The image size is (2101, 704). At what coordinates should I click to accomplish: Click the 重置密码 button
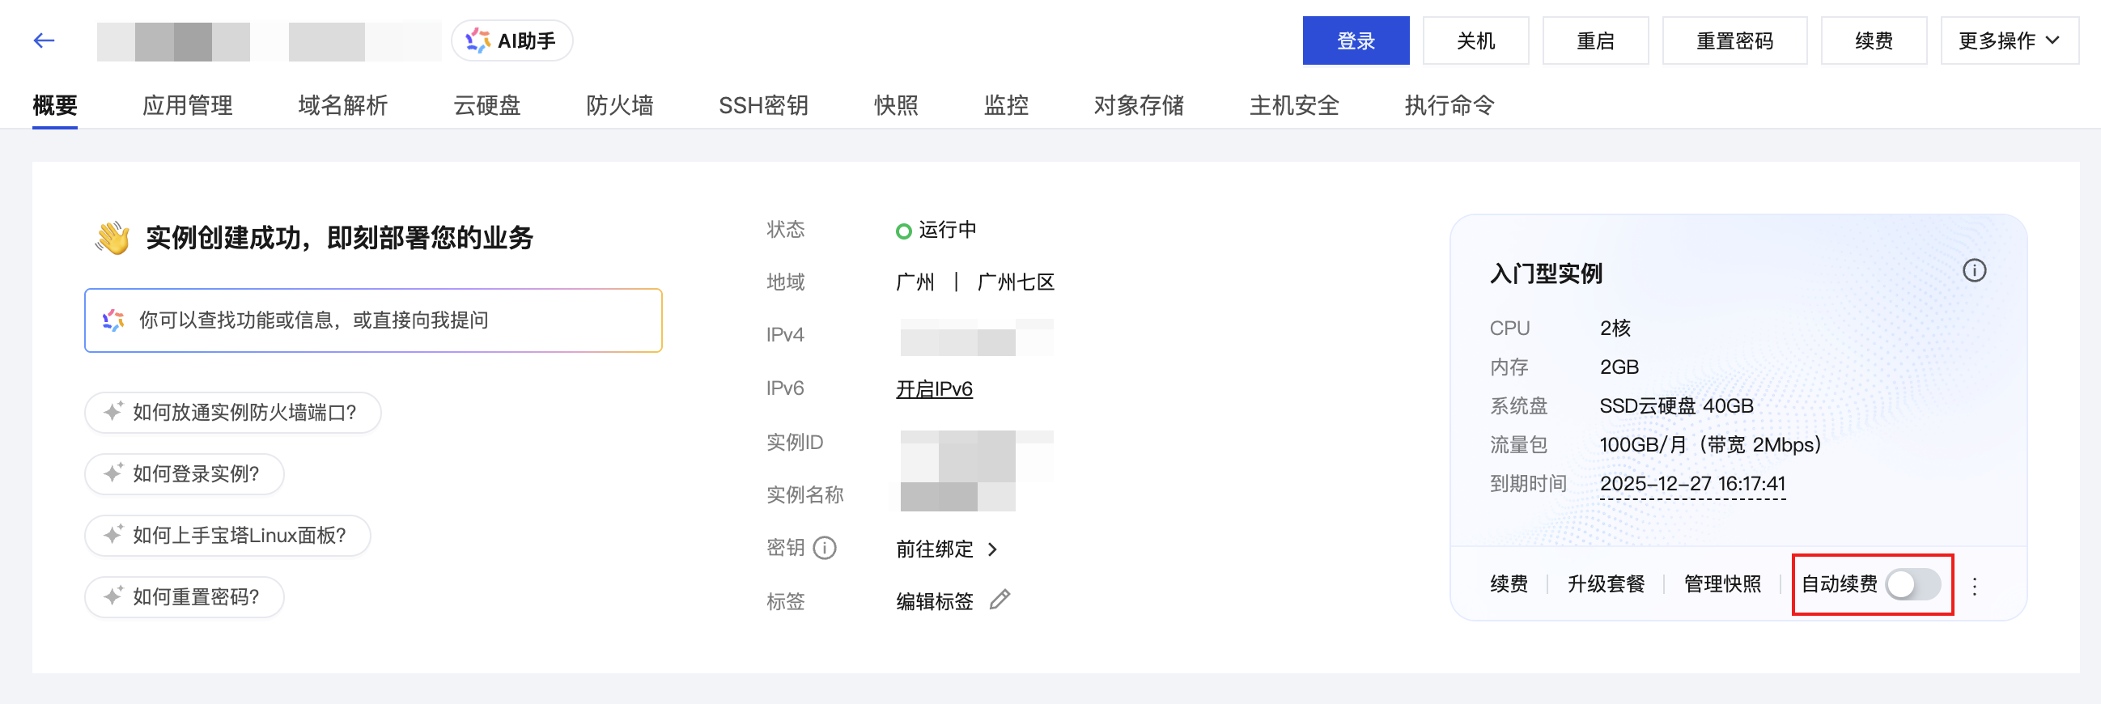coord(1734,40)
